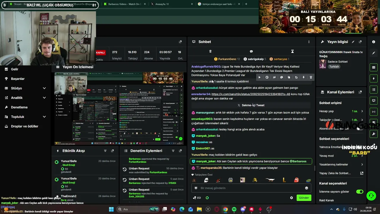Pop out the Kanal Eylemleri panel

tap(360, 92)
